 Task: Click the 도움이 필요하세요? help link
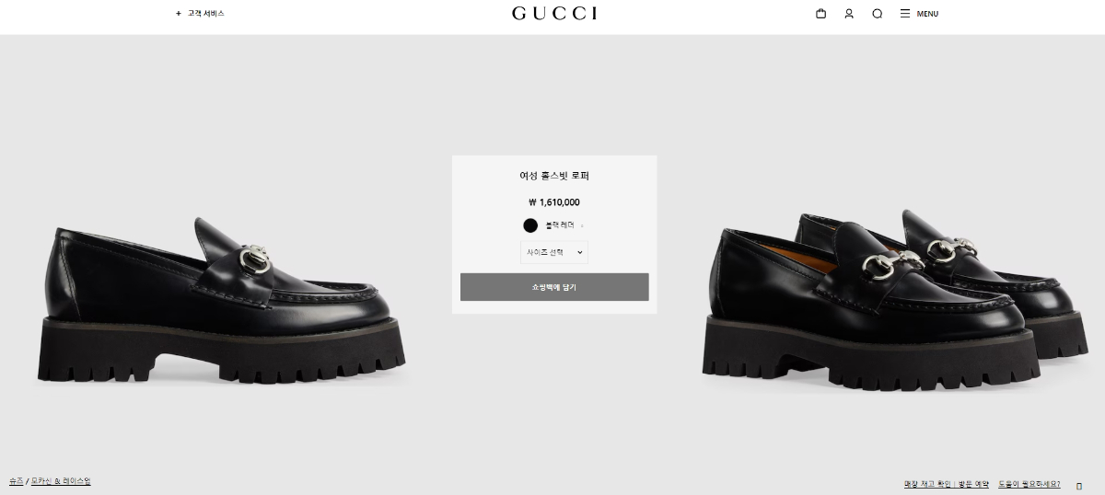click(1029, 484)
